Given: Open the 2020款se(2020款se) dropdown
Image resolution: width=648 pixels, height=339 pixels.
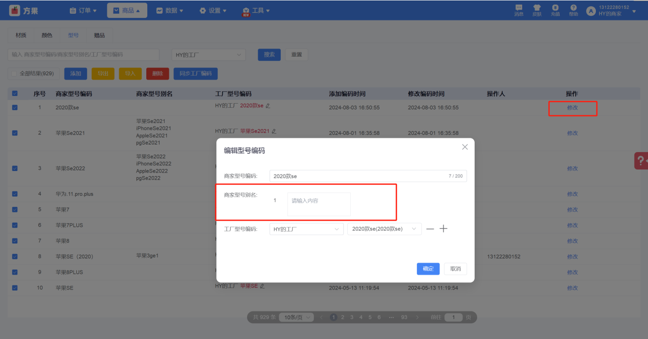Looking at the screenshot, I should coord(385,229).
